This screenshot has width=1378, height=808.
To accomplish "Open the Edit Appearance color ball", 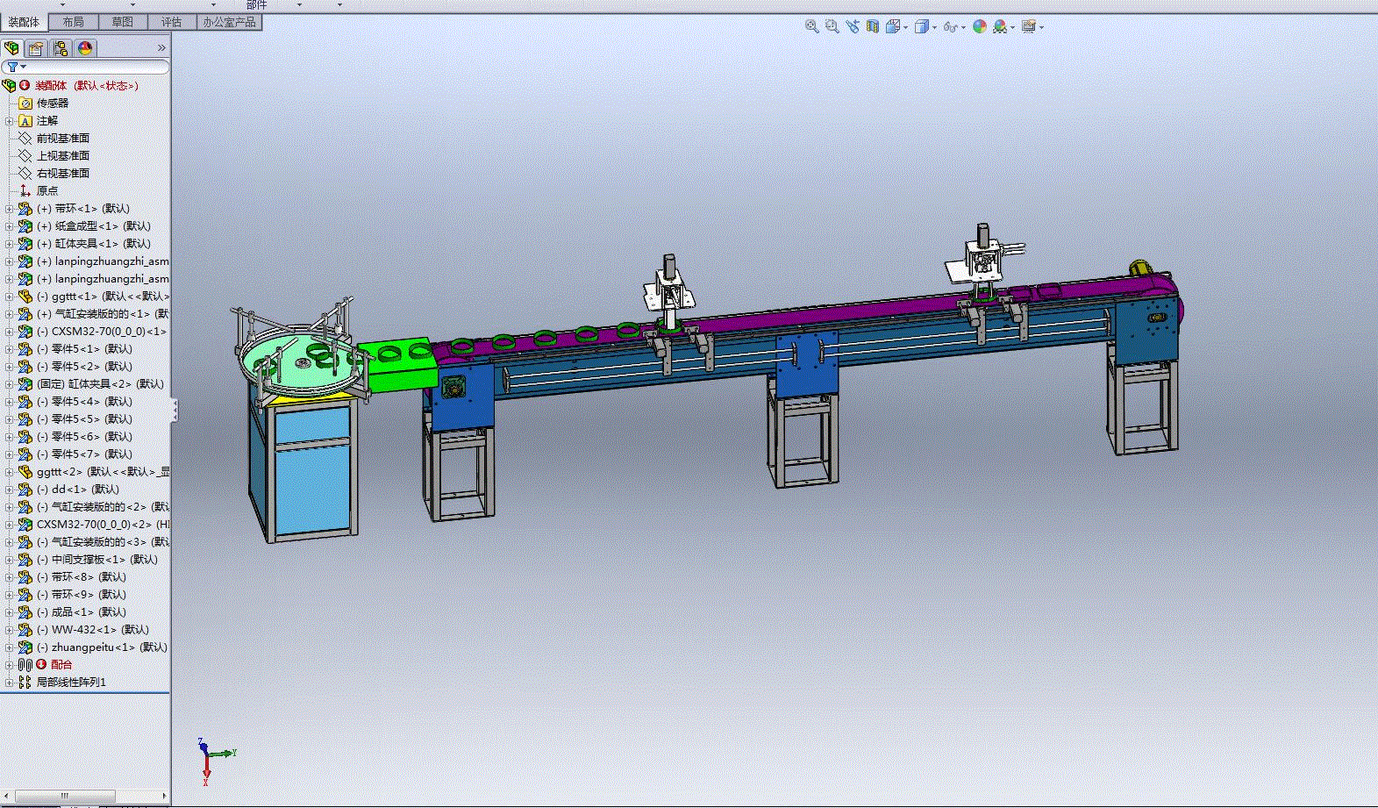I will coord(980,27).
